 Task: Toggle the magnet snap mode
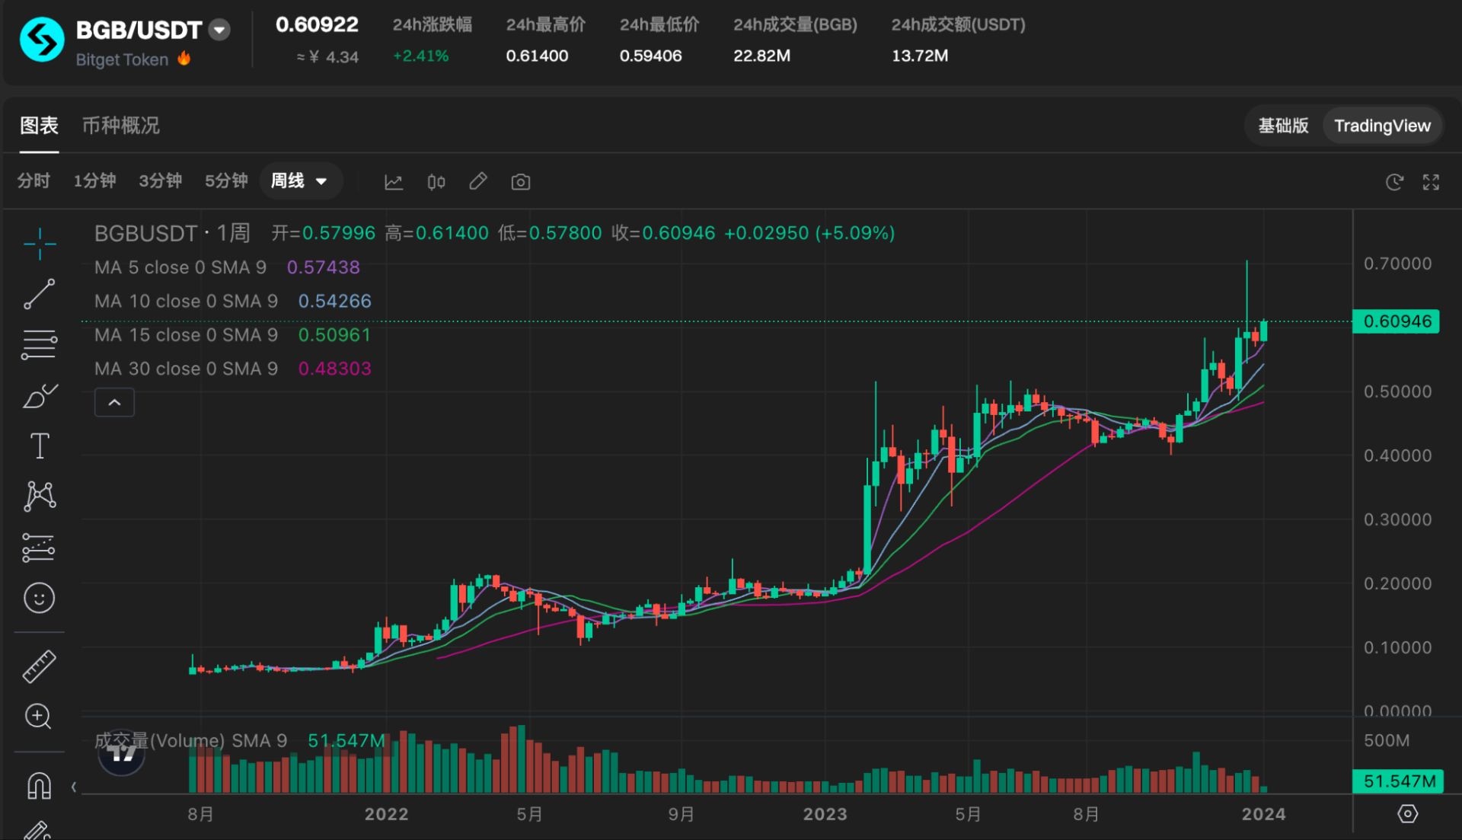(40, 785)
